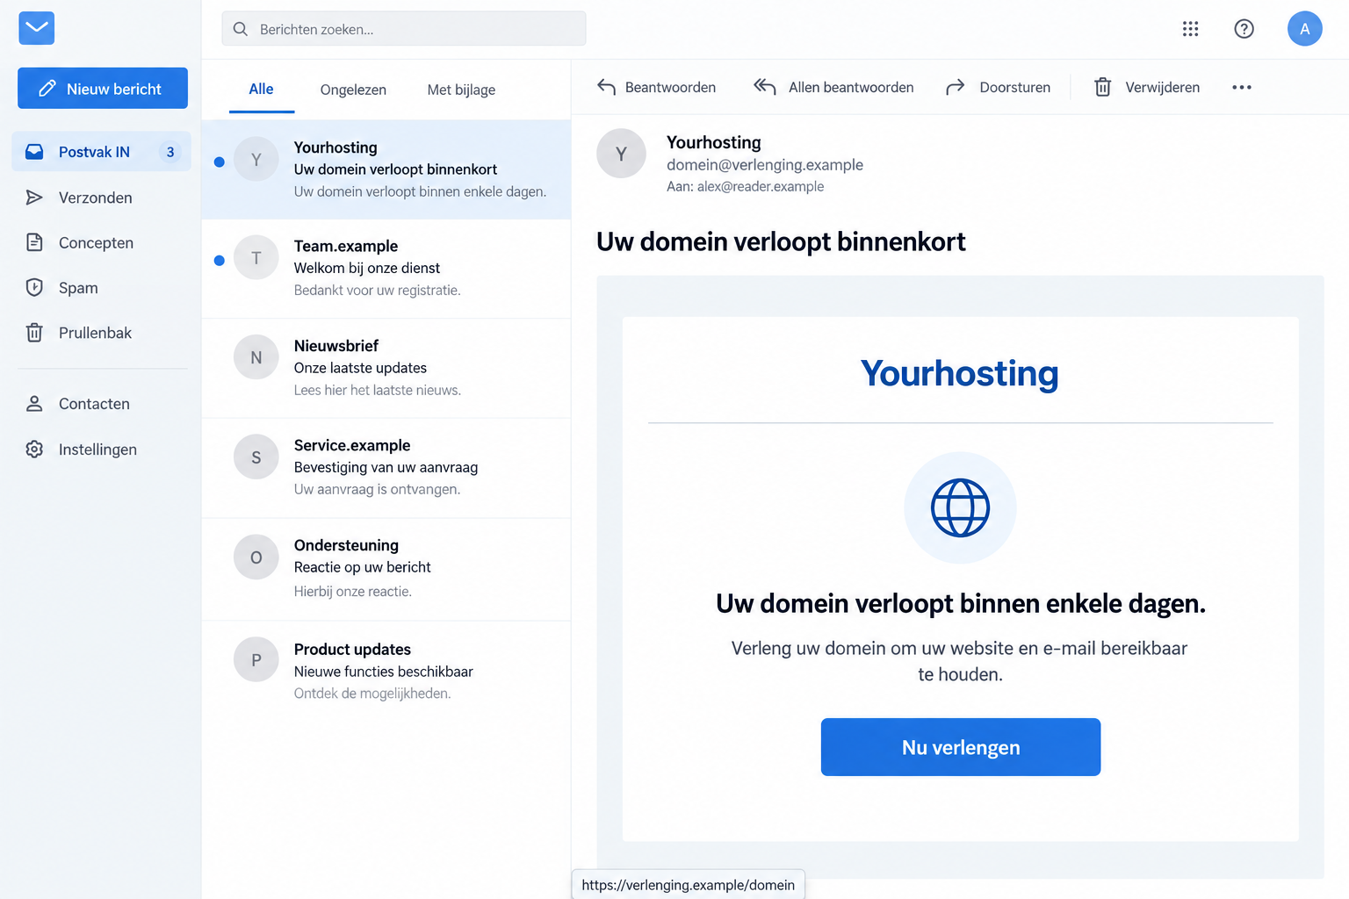Switch to the Alle tab
1349x899 pixels.
(261, 89)
